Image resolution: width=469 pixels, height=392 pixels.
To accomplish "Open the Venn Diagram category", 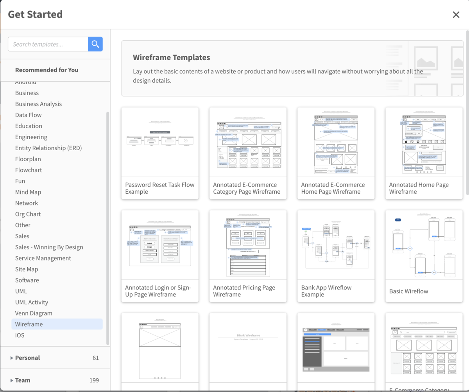I will [x=34, y=313].
